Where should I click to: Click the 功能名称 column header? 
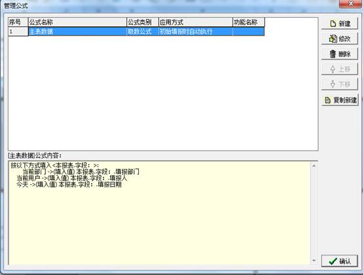(248, 22)
